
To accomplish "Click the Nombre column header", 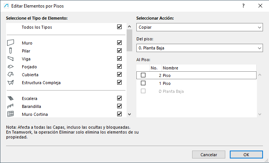I will (x=209, y=68).
